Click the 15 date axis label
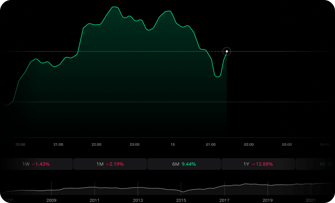The height and width of the screenshot is (203, 335). coord(173,144)
